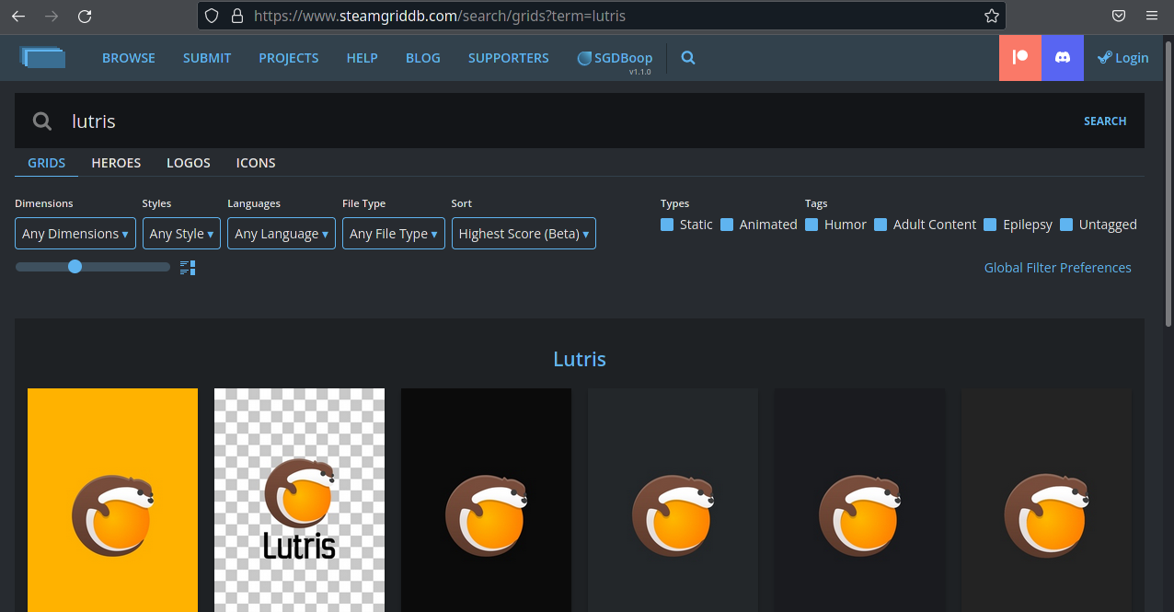
Task: Open Global Filter Preferences link
Action: pos(1057,268)
